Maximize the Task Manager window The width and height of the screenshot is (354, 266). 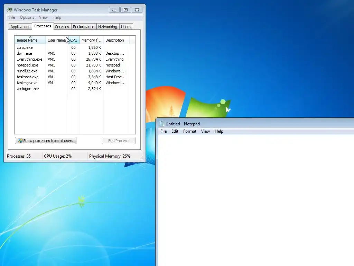point(125,10)
